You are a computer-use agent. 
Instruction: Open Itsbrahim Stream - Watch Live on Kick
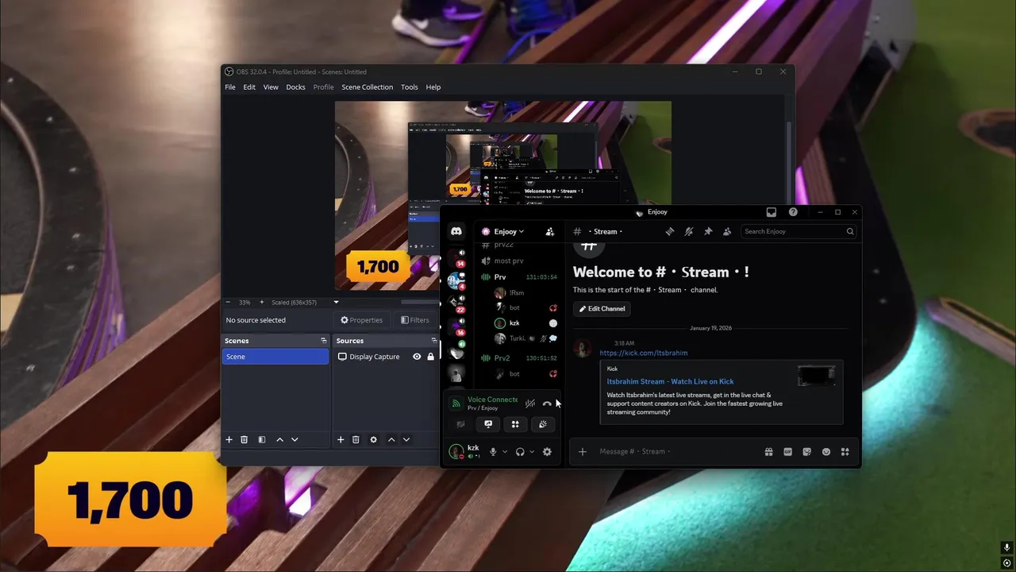[x=670, y=381]
